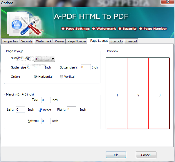The image size is (175, 162).
Task: Click Page Number banner label
Action: tap(155, 28)
